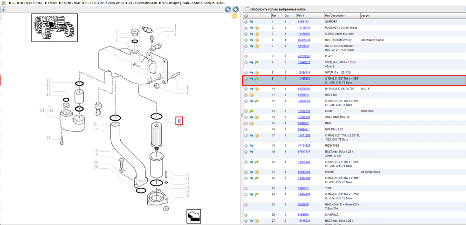The image size is (466, 225).
Task: Open the '...' breadcrumb item
Action: [14, 3]
